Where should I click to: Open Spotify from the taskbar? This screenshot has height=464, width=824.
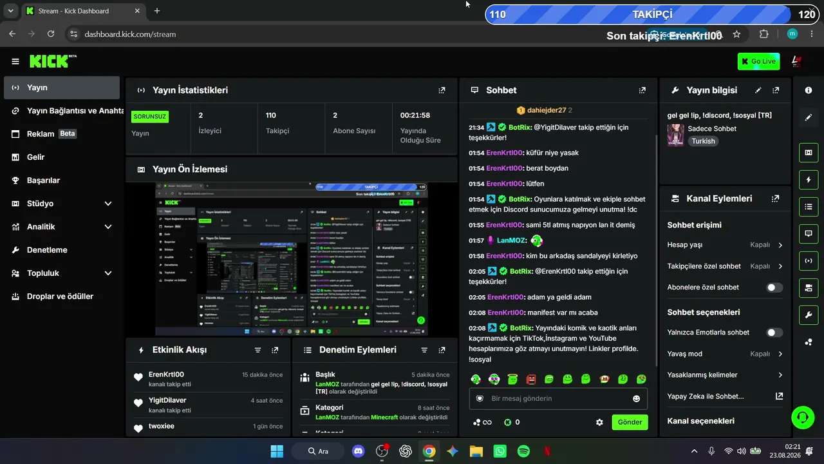point(523,451)
